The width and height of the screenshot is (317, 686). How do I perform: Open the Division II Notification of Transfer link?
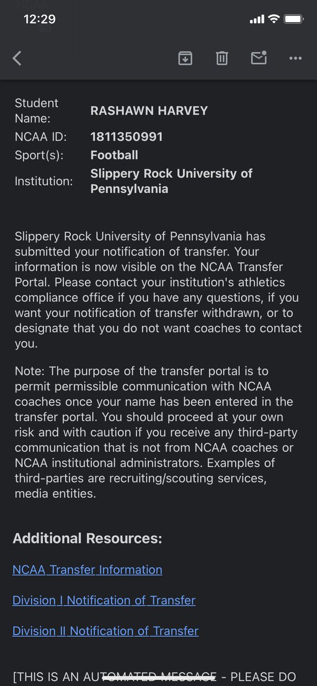click(105, 631)
